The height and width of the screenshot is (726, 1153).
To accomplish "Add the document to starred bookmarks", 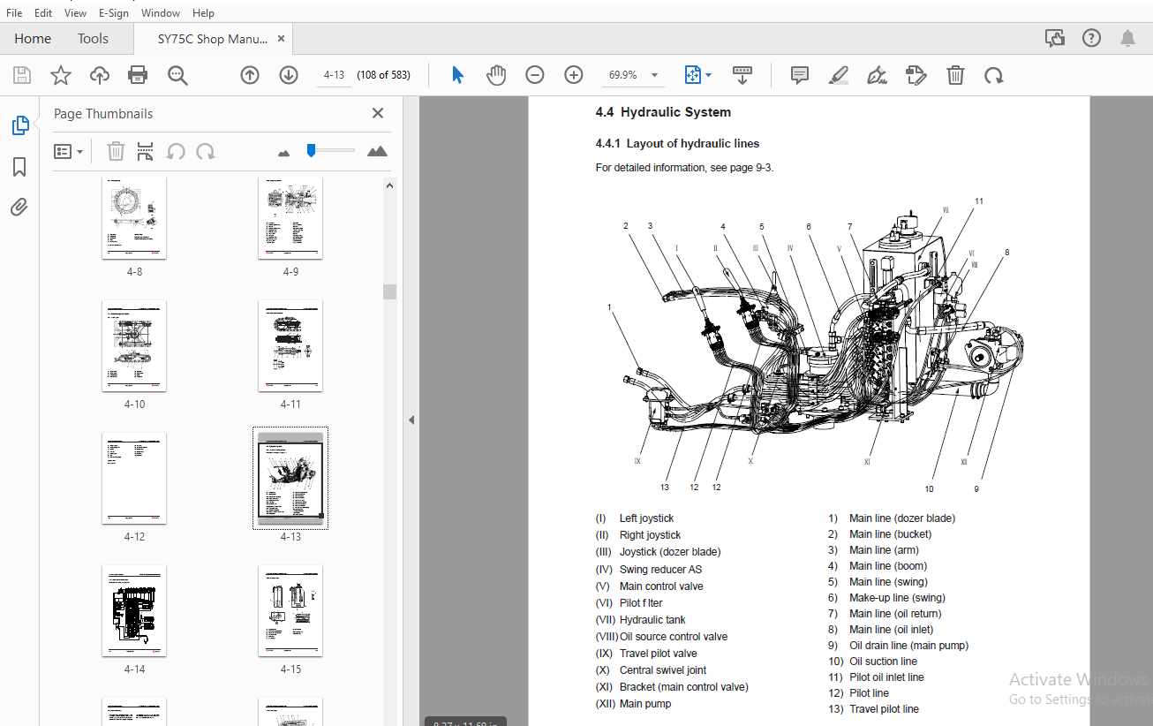I will click(x=61, y=75).
